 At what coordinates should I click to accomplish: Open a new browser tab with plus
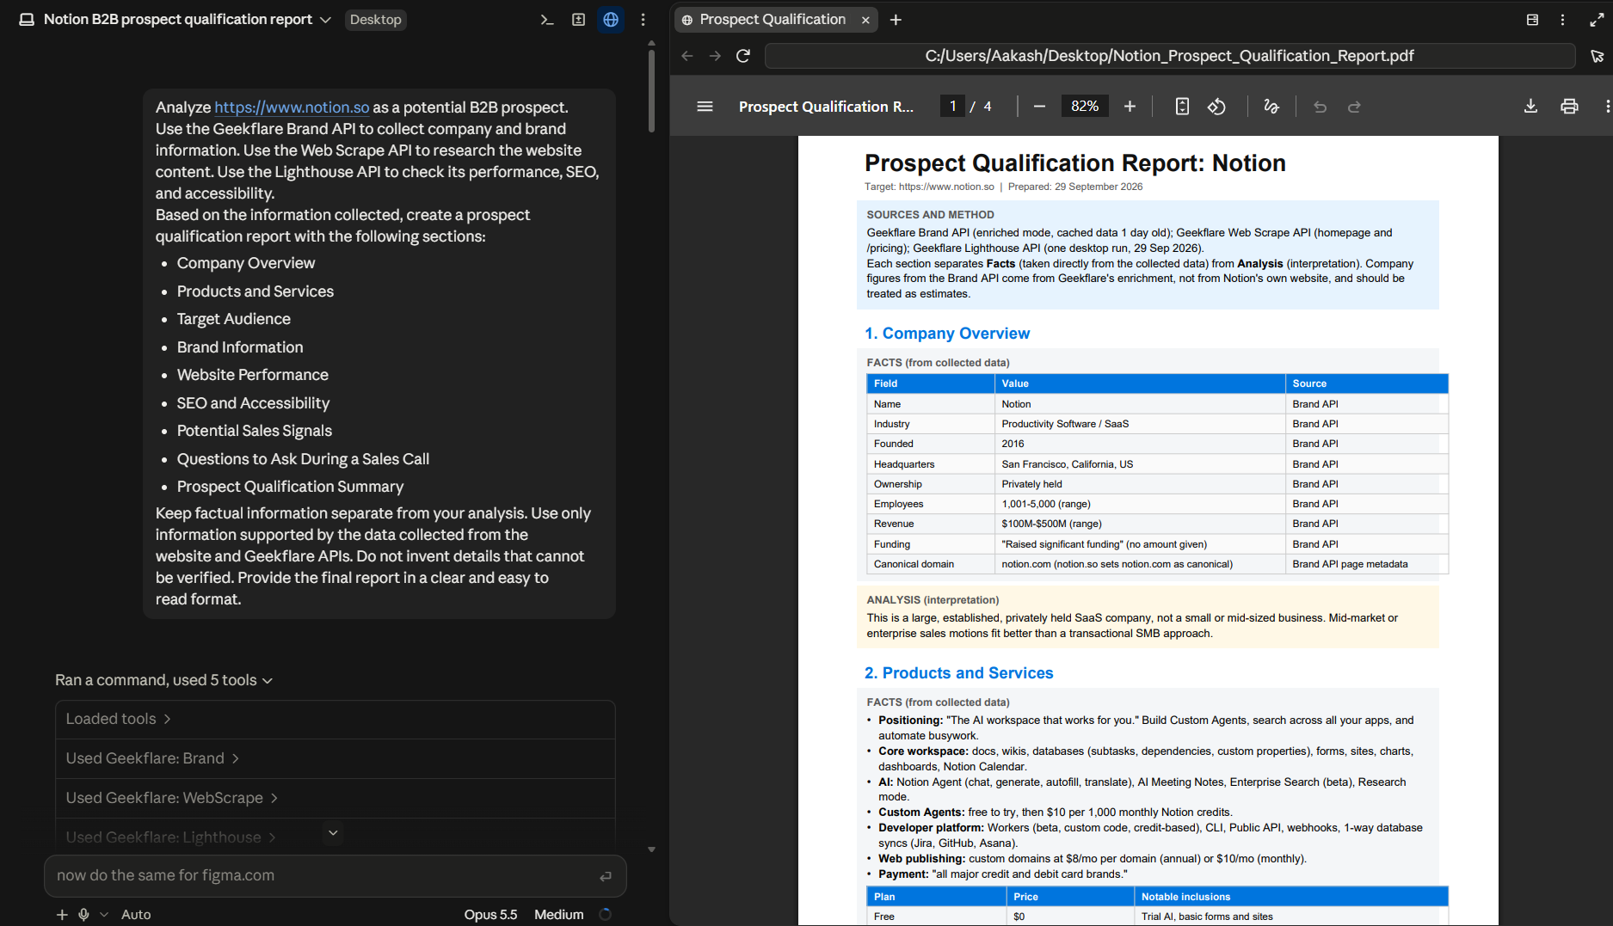896,20
